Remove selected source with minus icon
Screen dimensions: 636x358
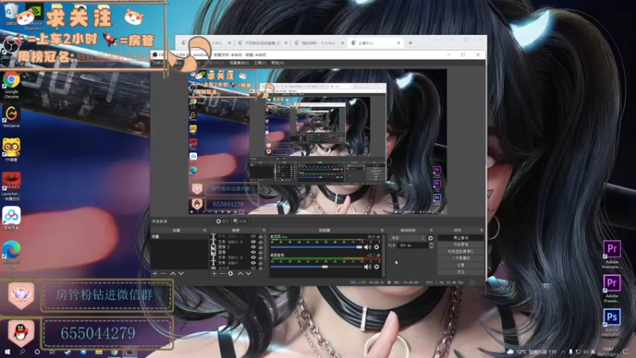(223, 274)
